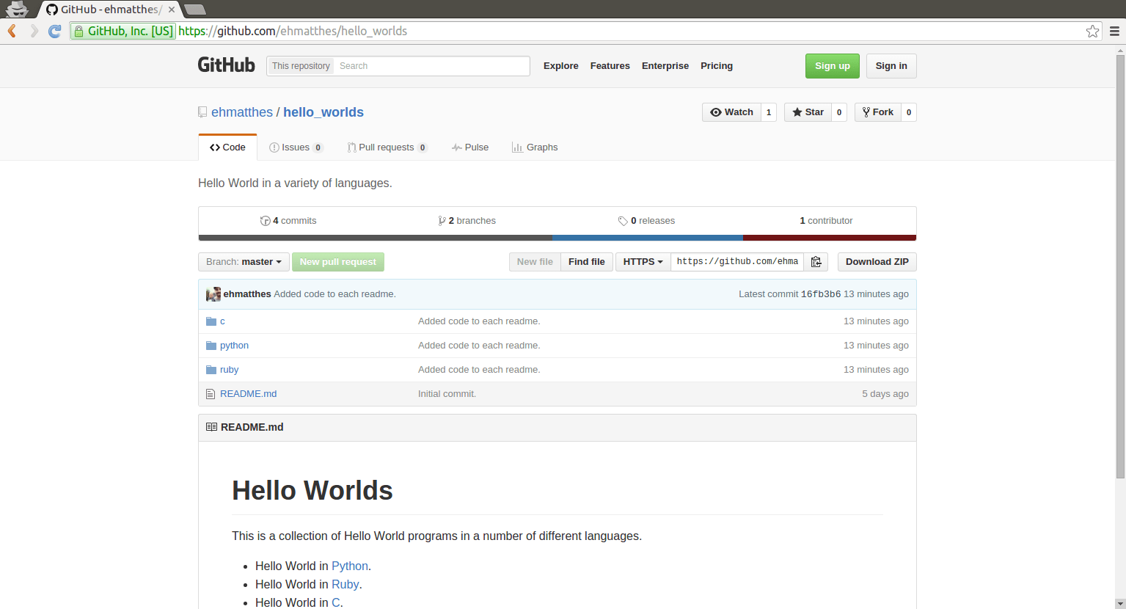This screenshot has height=609, width=1126.
Task: Go back with the browser back arrow
Action: (x=12, y=31)
